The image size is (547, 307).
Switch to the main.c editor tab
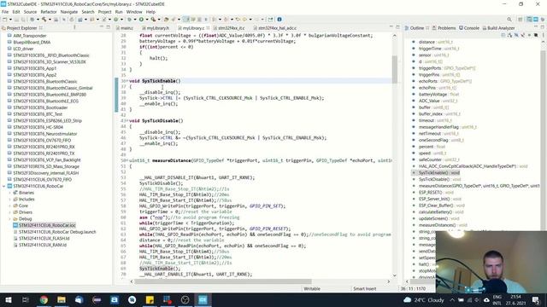126,28
